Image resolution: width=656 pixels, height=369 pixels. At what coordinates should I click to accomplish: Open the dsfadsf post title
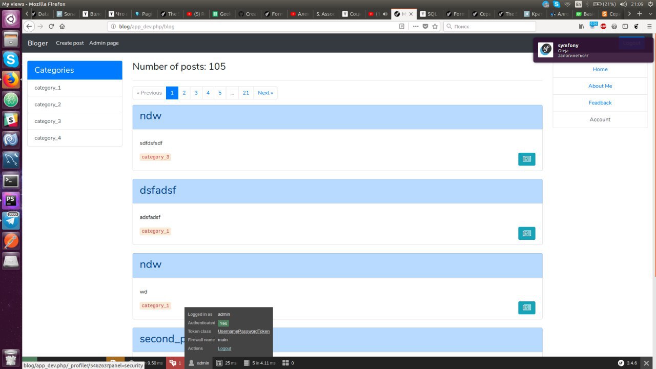click(158, 190)
